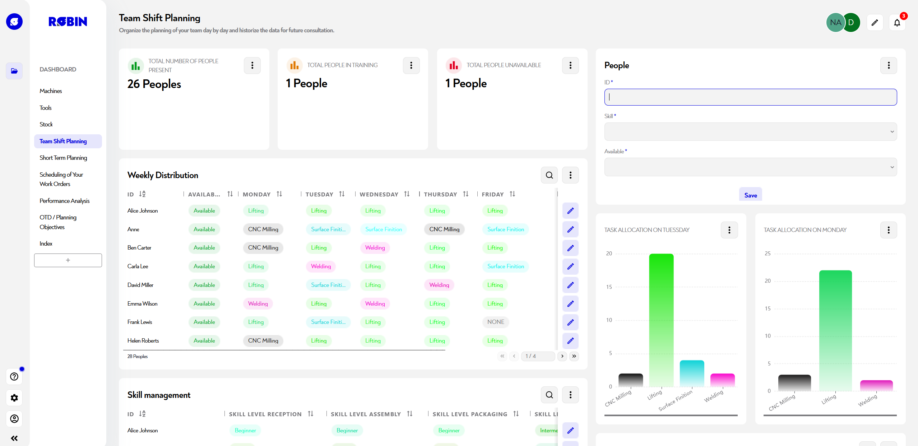This screenshot has height=446, width=918.
Task: Go to next page of Weekly Distribution
Action: [x=562, y=356]
